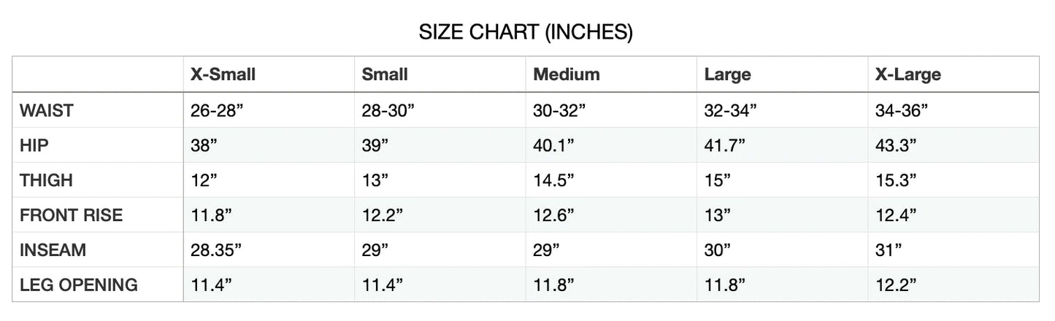Click the 12.2” leg opening value for X-Large

[896, 285]
